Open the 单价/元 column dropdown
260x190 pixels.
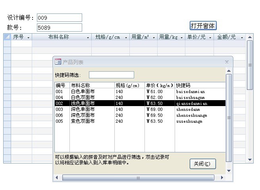tap(210, 38)
